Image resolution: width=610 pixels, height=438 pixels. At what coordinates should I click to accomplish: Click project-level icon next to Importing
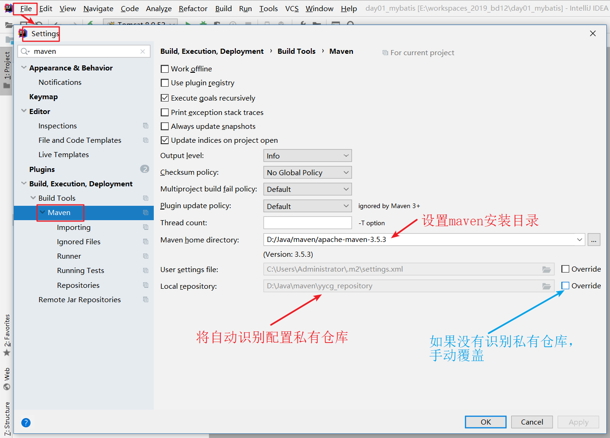[x=145, y=227]
